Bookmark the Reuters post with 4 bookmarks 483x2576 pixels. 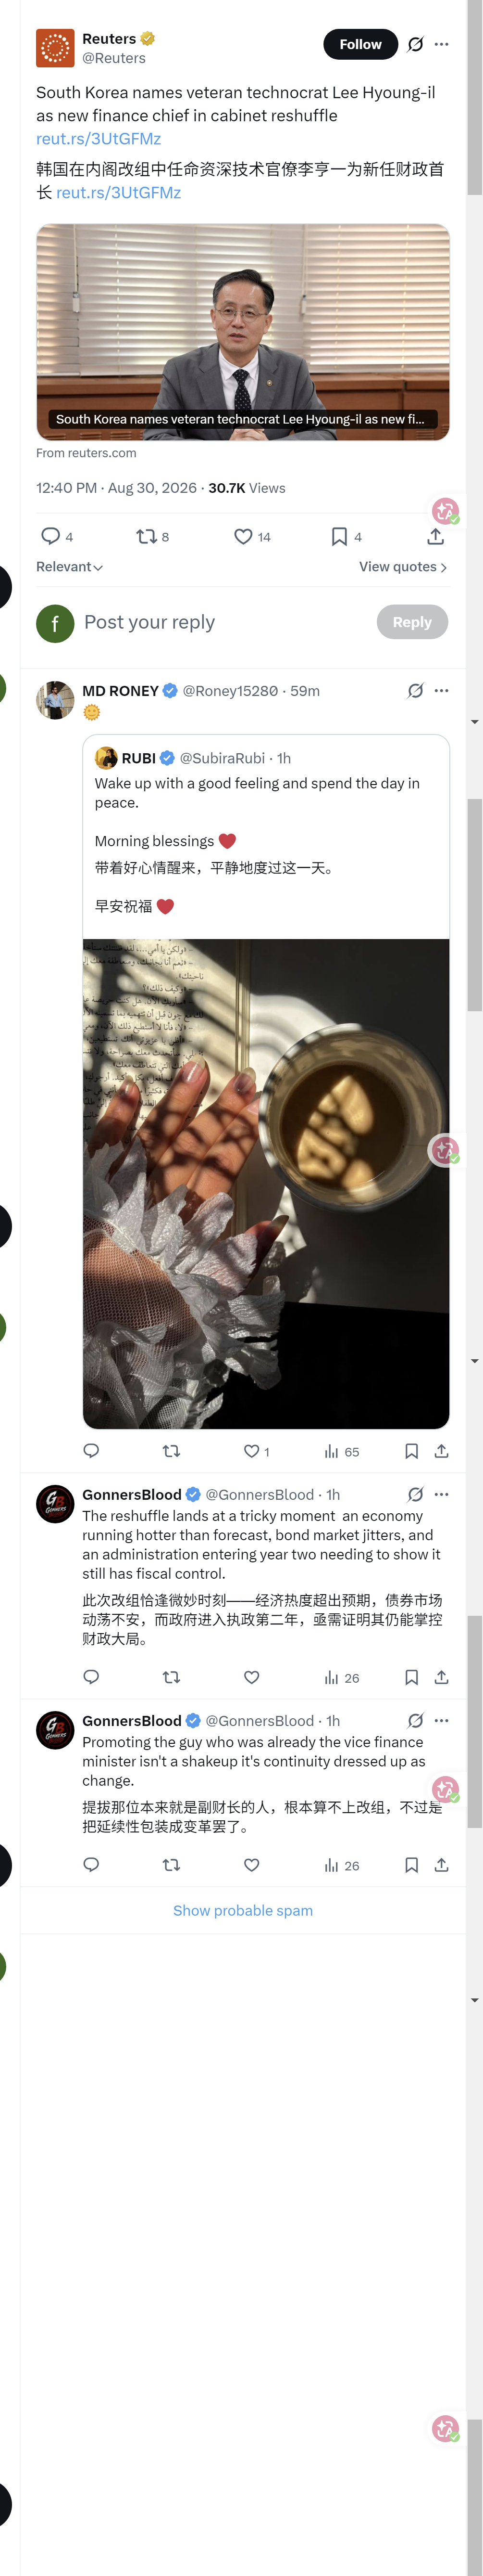345,537
